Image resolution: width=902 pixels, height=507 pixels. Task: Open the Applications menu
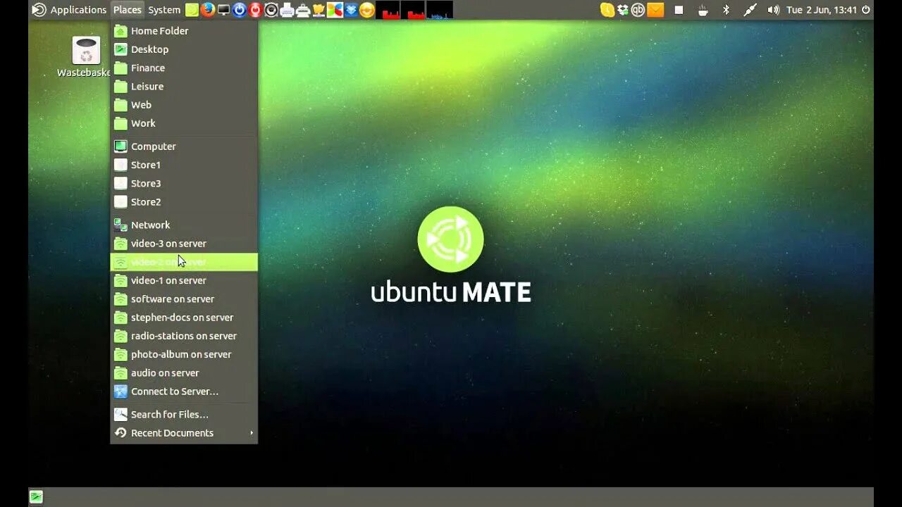78,10
